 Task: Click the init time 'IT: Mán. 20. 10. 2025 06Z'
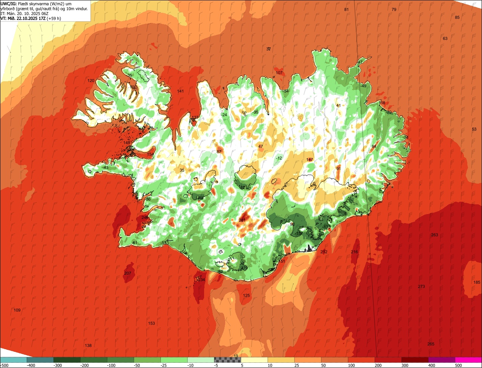24,13
